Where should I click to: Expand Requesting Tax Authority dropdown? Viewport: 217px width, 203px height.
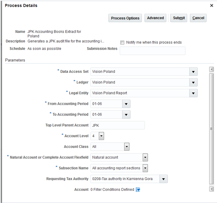pos(164,179)
